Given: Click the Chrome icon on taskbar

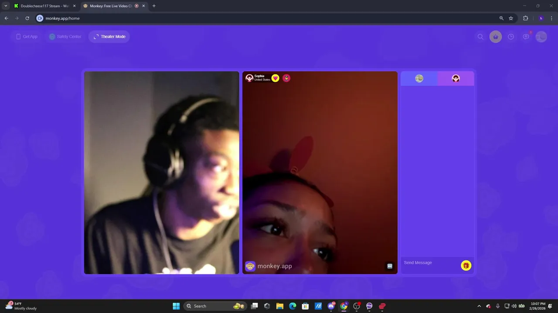Looking at the screenshot, I should click(x=344, y=306).
